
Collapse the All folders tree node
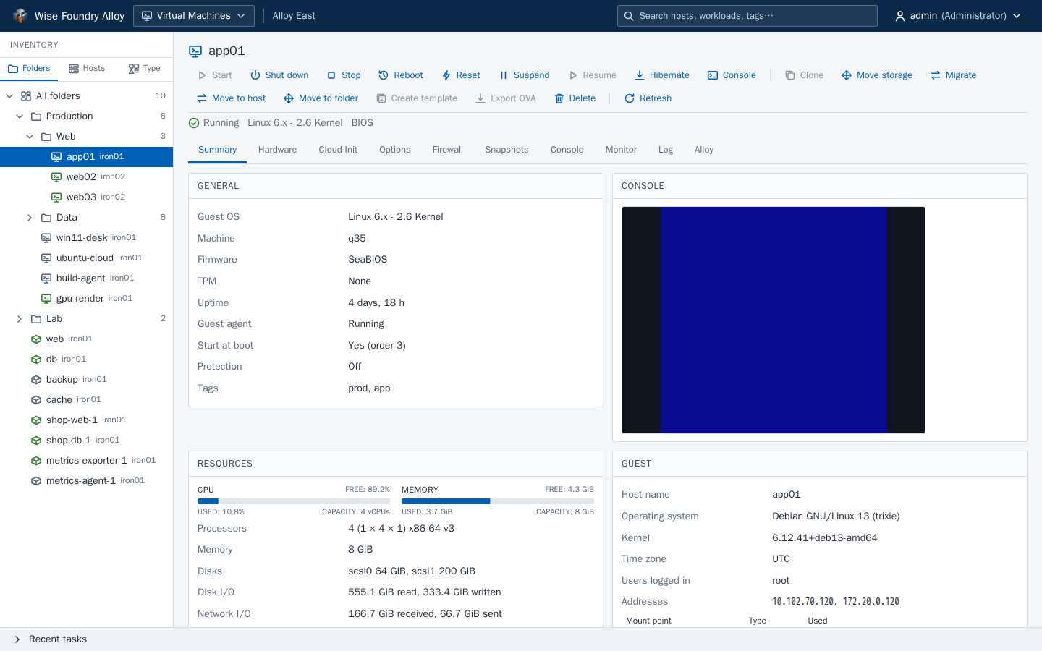coord(9,96)
